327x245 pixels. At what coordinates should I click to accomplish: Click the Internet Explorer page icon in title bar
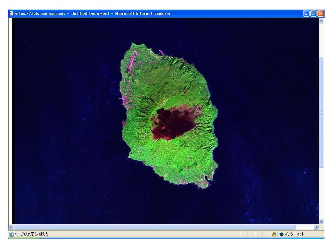[11, 13]
